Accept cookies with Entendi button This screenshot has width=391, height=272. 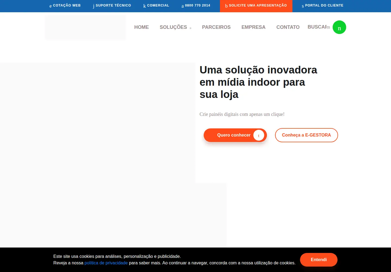click(319, 260)
